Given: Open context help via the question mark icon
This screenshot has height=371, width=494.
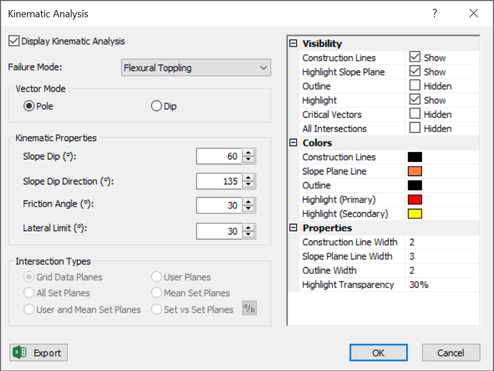Looking at the screenshot, I should [434, 13].
